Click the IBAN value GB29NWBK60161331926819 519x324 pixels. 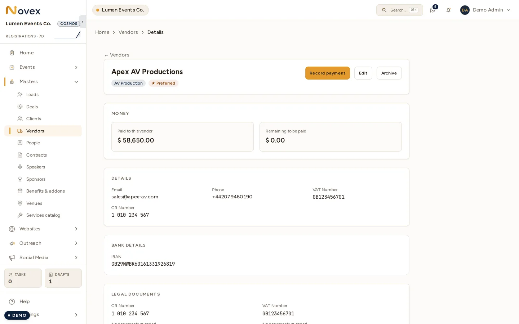[x=143, y=264]
